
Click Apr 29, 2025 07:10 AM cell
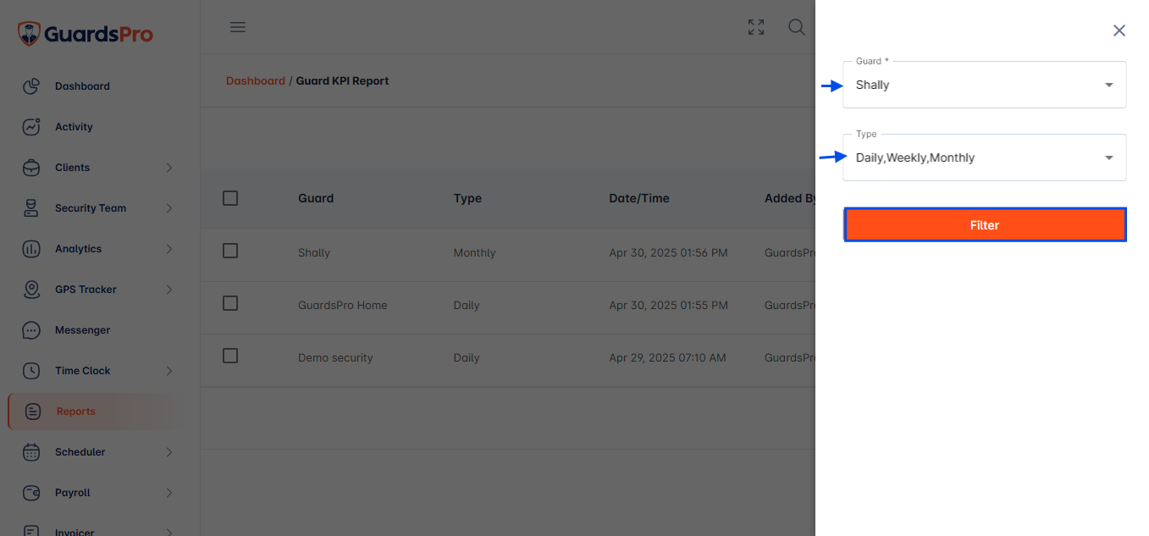tap(667, 358)
